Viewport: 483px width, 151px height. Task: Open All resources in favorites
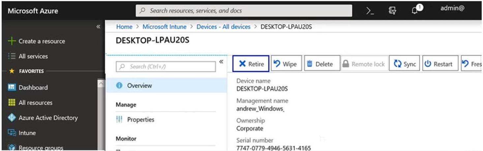[x=36, y=103]
